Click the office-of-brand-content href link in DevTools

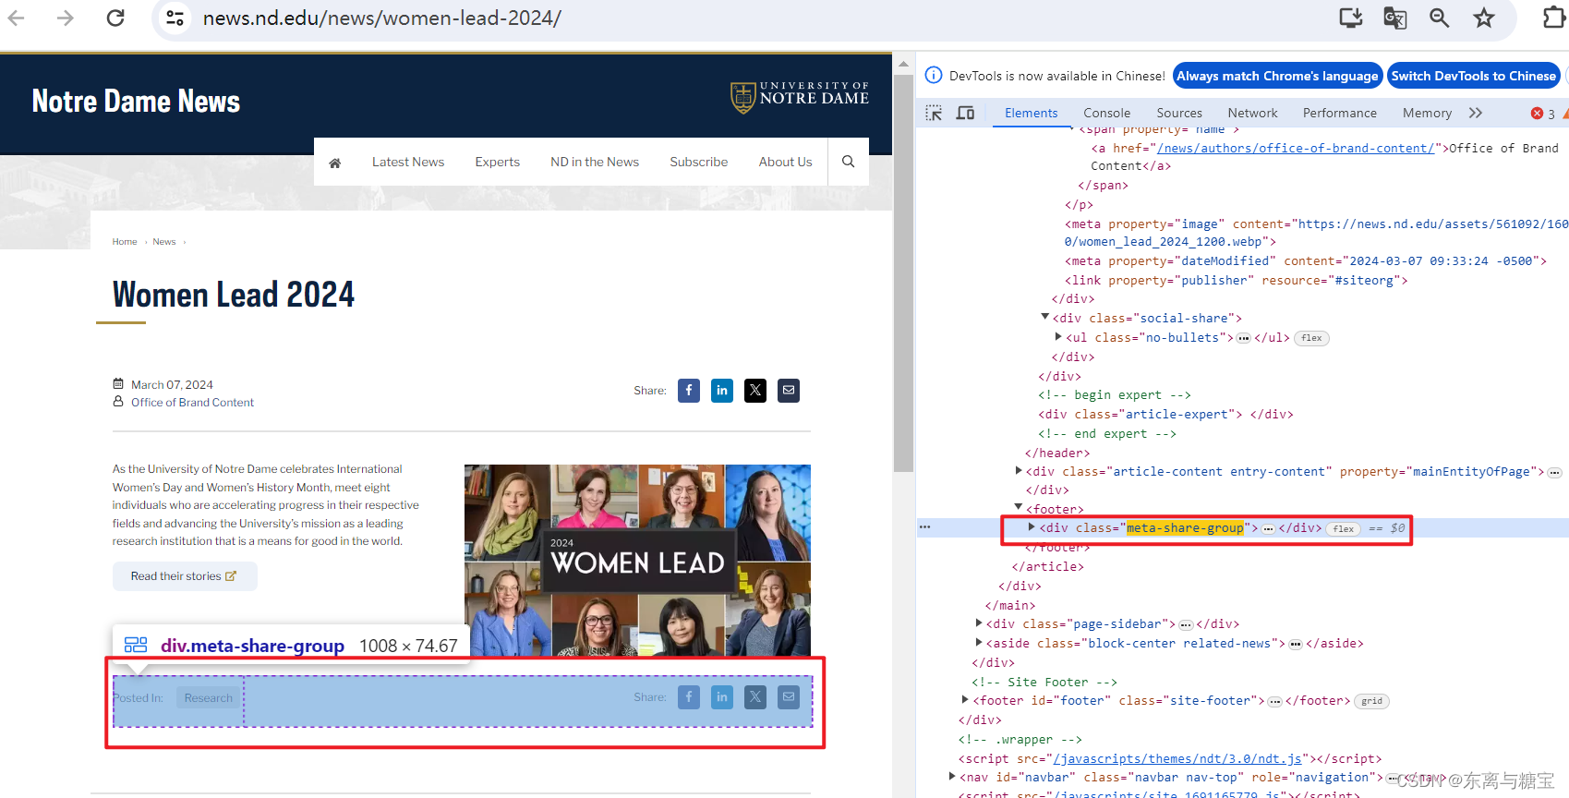1296,148
